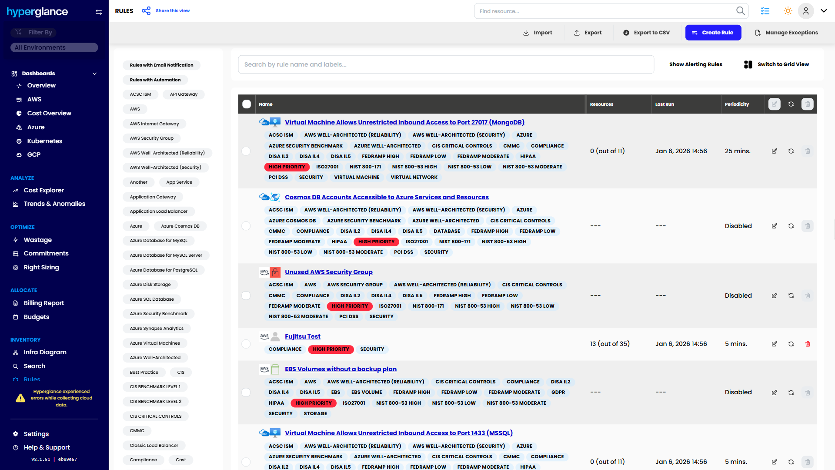
Task: Open the user account dropdown arrow
Action: click(x=824, y=11)
